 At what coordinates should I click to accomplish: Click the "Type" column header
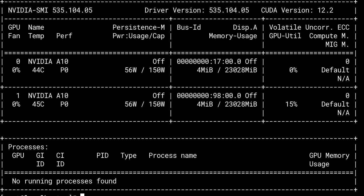[x=129, y=156]
